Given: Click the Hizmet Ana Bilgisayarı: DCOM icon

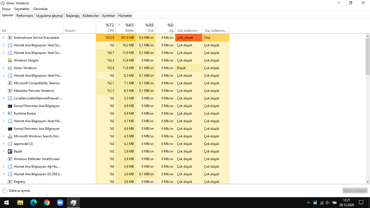Looking at the screenshot, I should (10, 174).
